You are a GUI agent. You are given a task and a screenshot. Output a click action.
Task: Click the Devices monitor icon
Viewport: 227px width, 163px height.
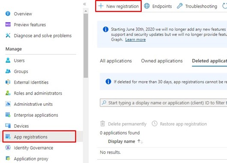pyautogui.click(x=8, y=126)
